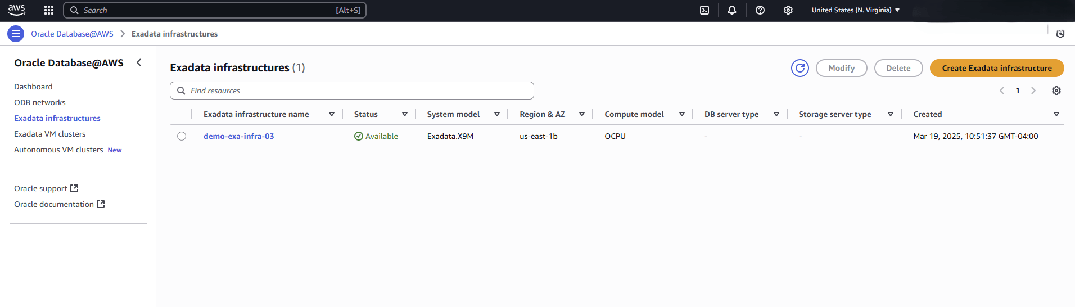
Task: Sort by the Status column arrow
Action: tap(404, 114)
